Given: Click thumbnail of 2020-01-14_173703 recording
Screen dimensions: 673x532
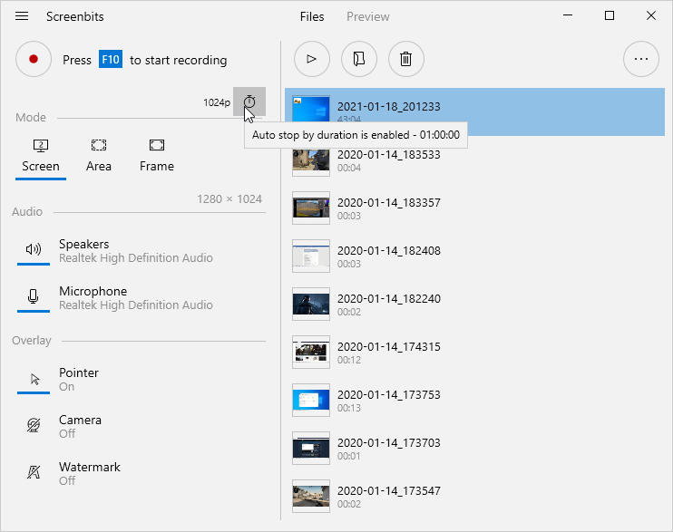Looking at the screenshot, I should click(311, 449).
